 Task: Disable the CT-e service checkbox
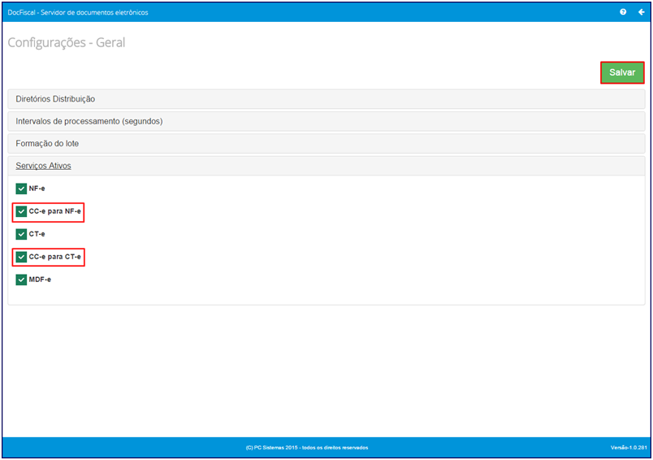tap(21, 234)
